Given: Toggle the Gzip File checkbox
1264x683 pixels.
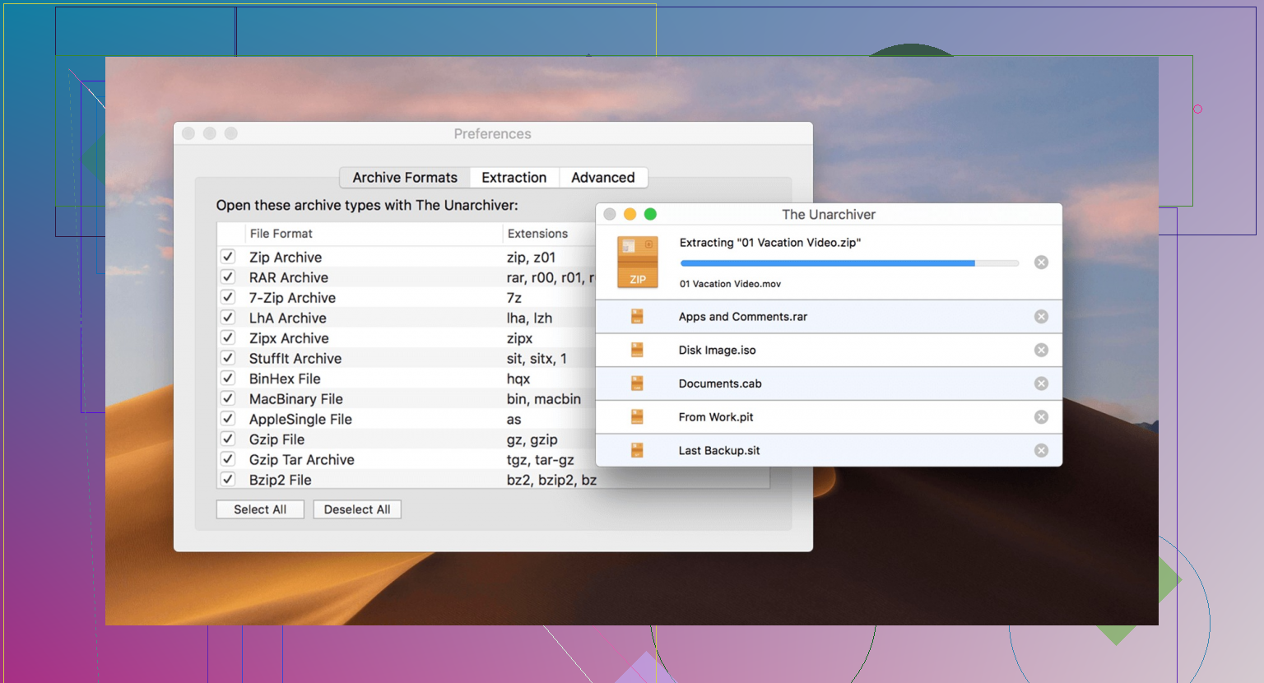Looking at the screenshot, I should click(x=229, y=439).
